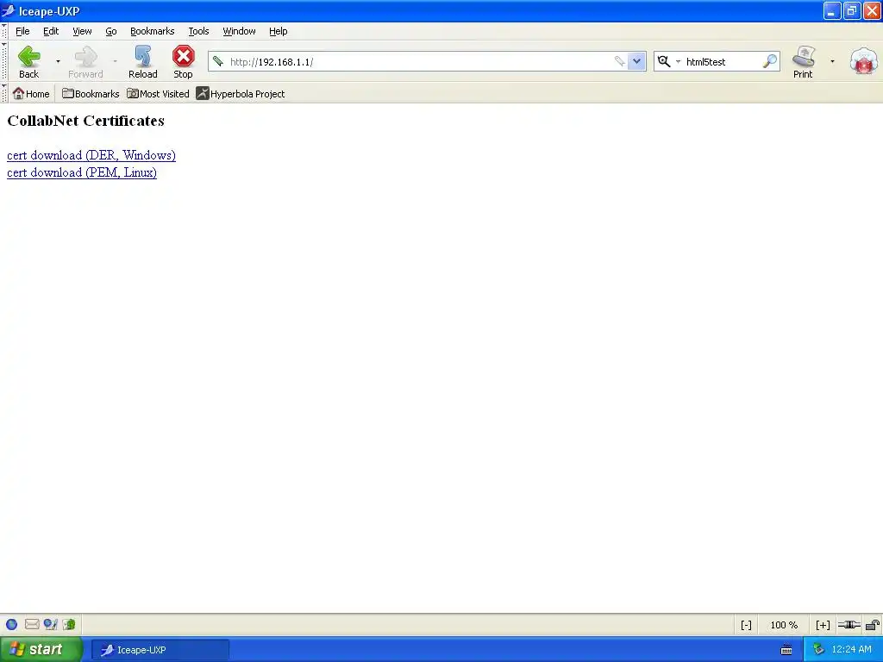Viewport: 883px width, 662px height.
Task: Open the Bookmarks folder on the personal toolbar
Action: pos(91,93)
